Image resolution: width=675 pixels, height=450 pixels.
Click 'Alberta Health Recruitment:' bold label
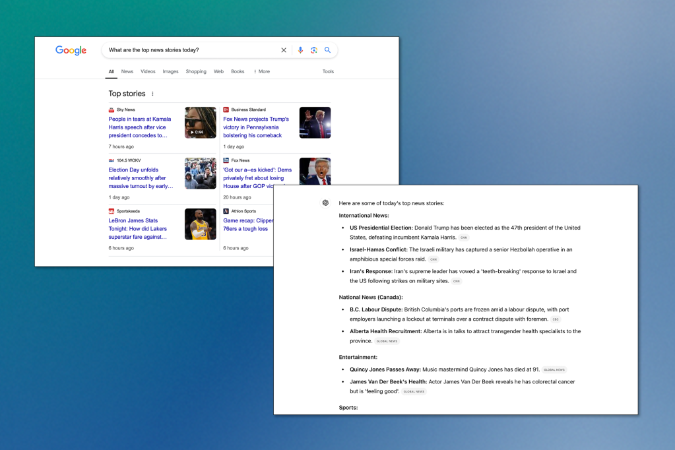click(386, 331)
